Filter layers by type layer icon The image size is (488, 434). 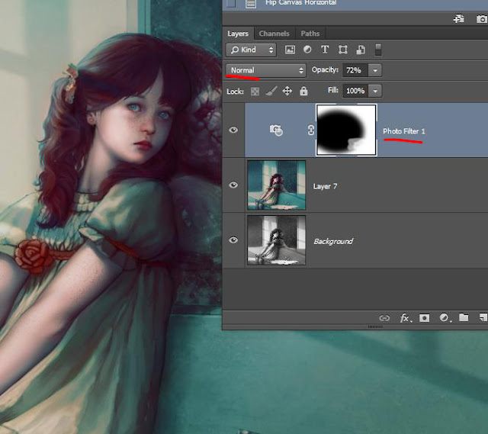pyautogui.click(x=325, y=50)
